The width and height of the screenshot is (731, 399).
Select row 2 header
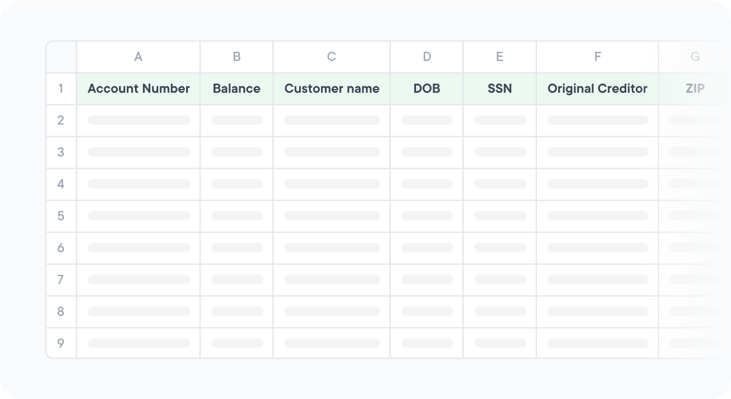click(x=61, y=121)
